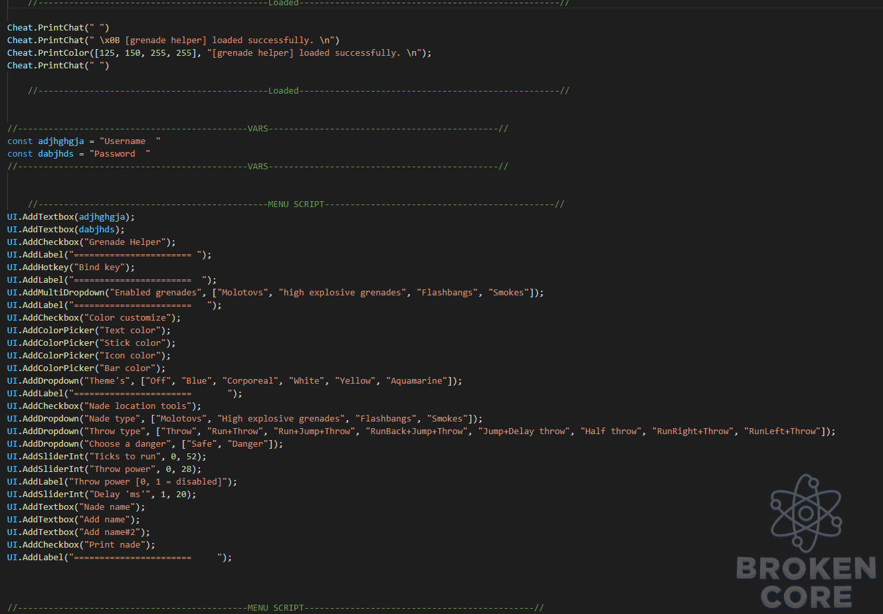The height and width of the screenshot is (614, 883).
Task: Click the AddColorPicker "Icon color" line
Action: pyautogui.click(x=89, y=355)
